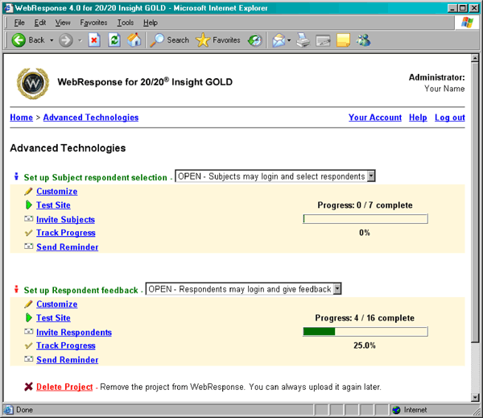Click the Search toolbar button
Screen dimensions: 483x418
[x=170, y=40]
